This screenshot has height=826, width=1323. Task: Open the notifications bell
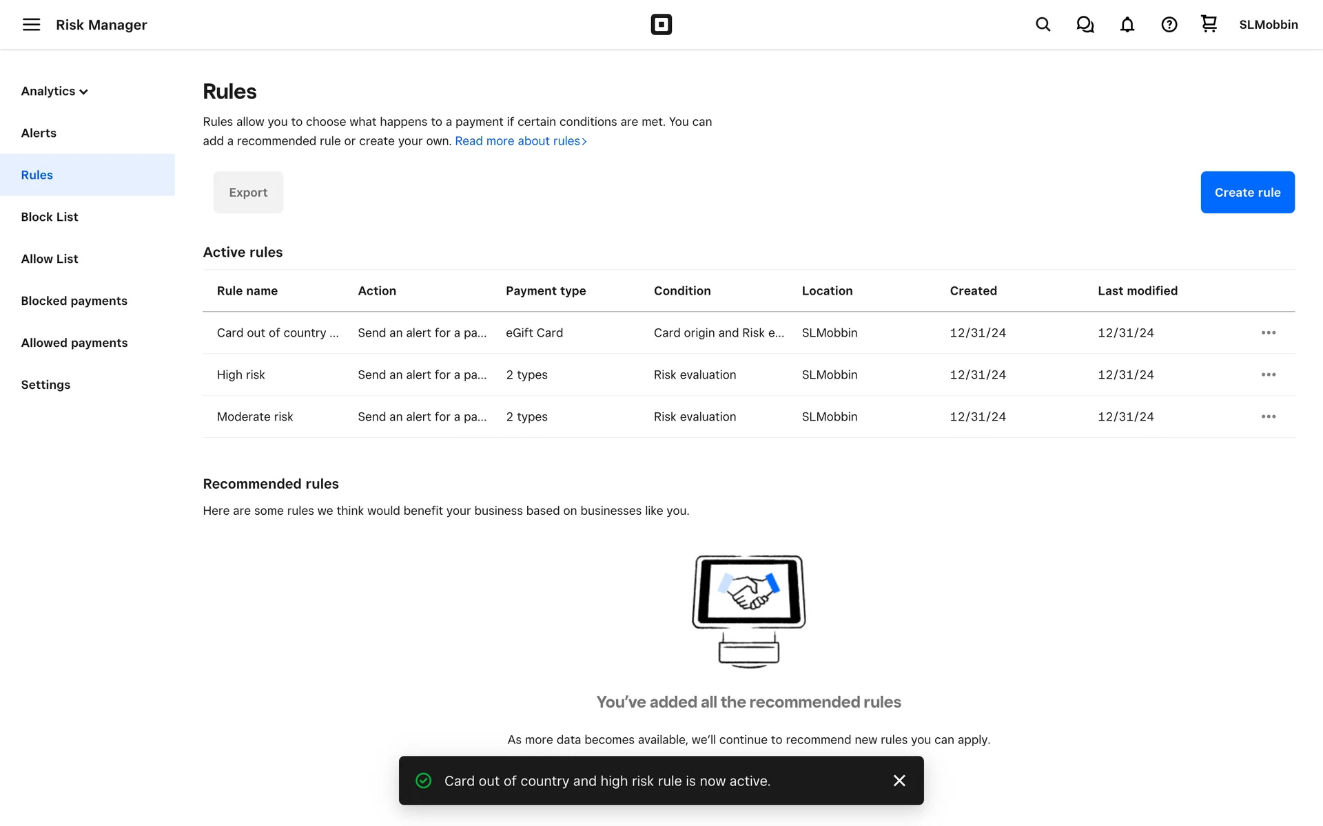click(1127, 25)
